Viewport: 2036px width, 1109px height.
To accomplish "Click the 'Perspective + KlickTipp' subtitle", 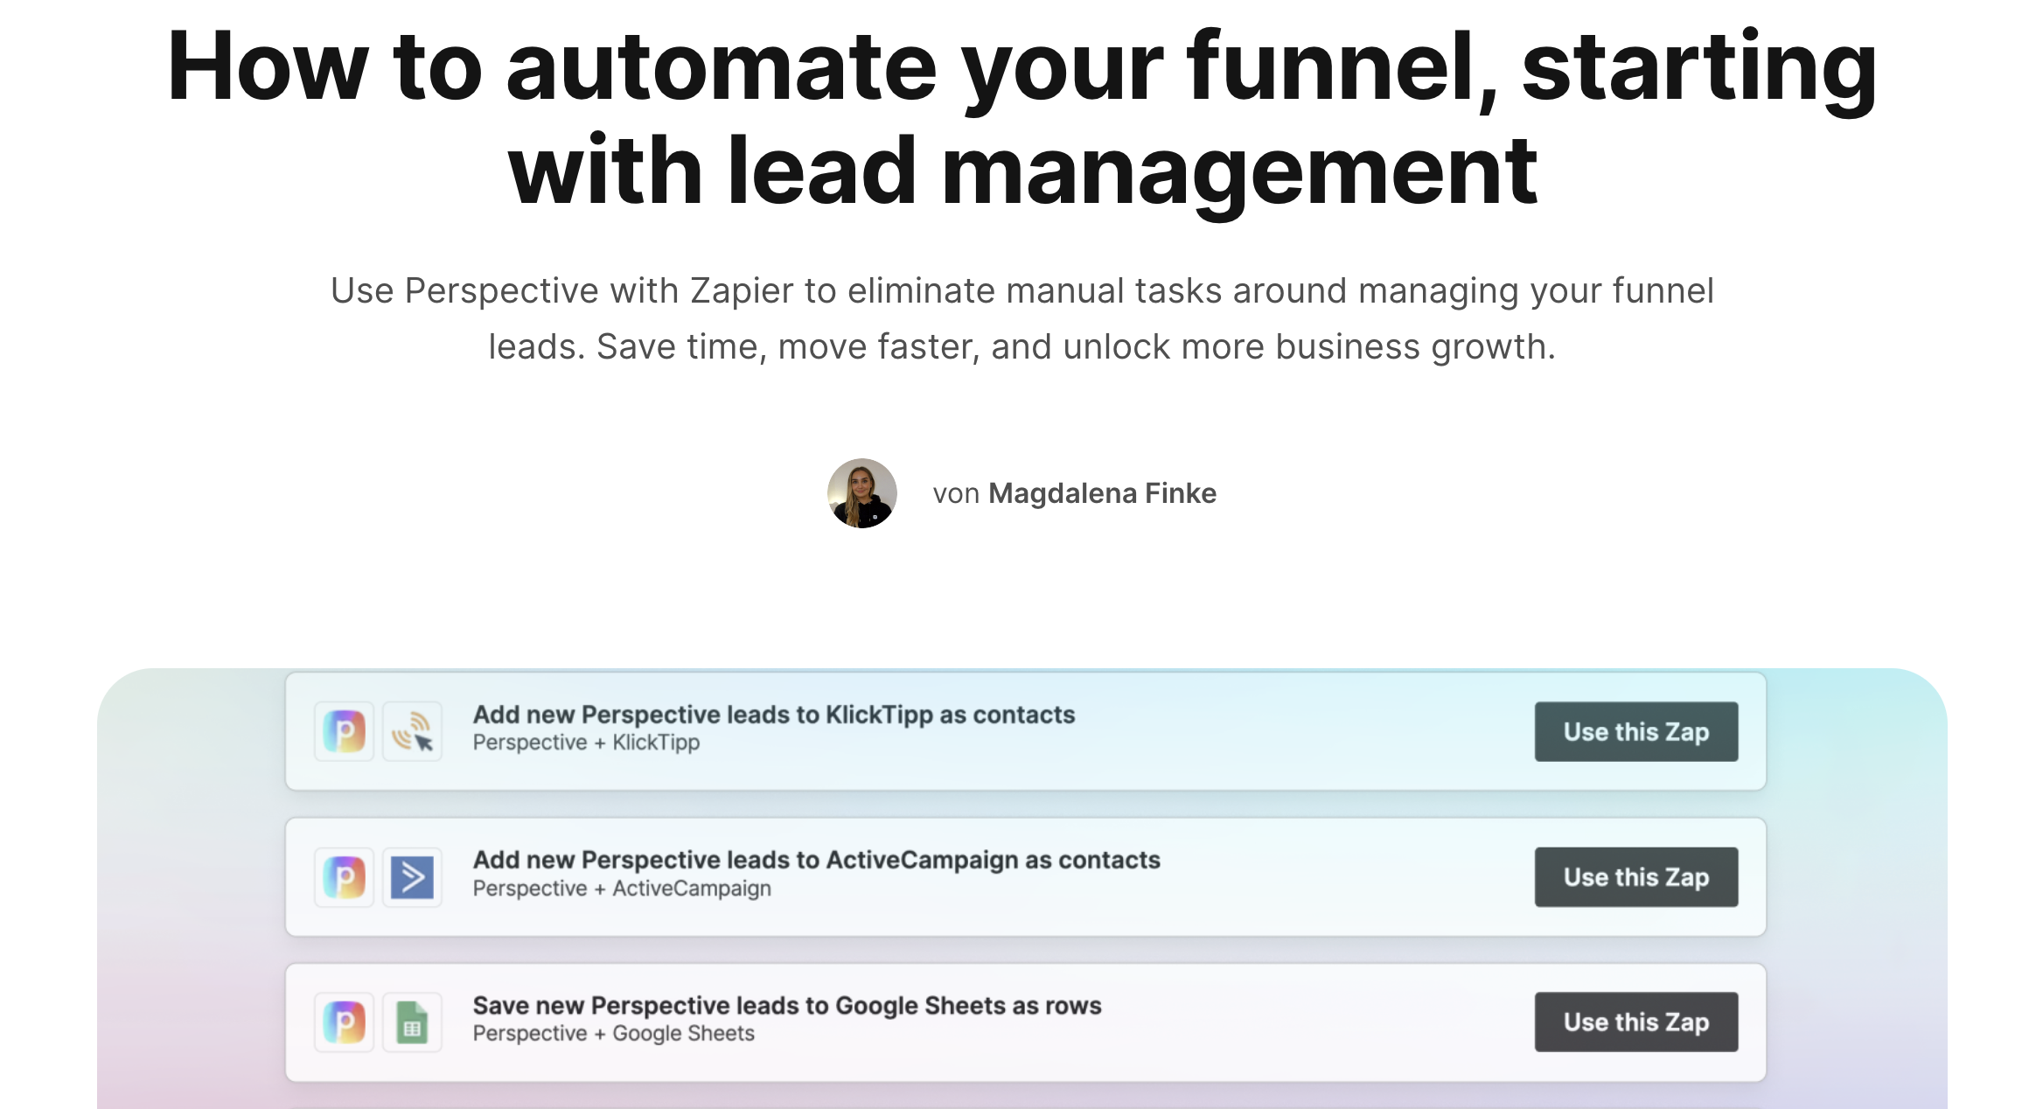I will tap(586, 743).
